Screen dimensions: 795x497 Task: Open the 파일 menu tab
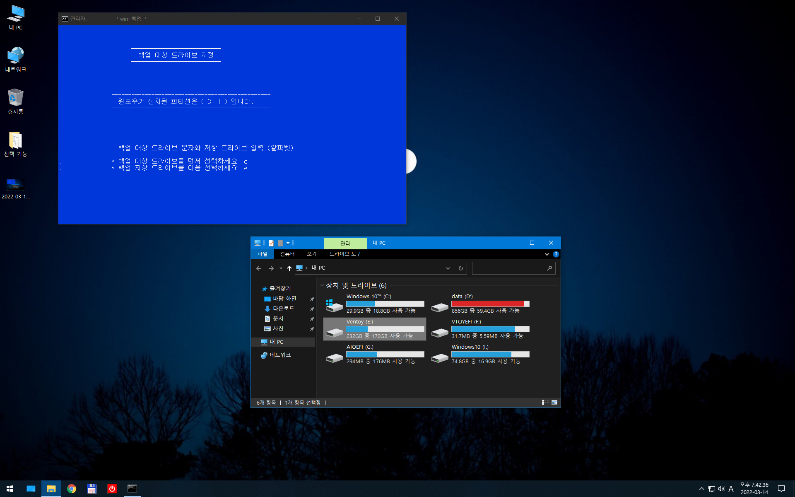(263, 254)
